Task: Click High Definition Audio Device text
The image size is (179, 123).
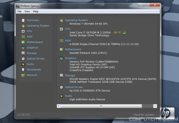Action: (87, 99)
